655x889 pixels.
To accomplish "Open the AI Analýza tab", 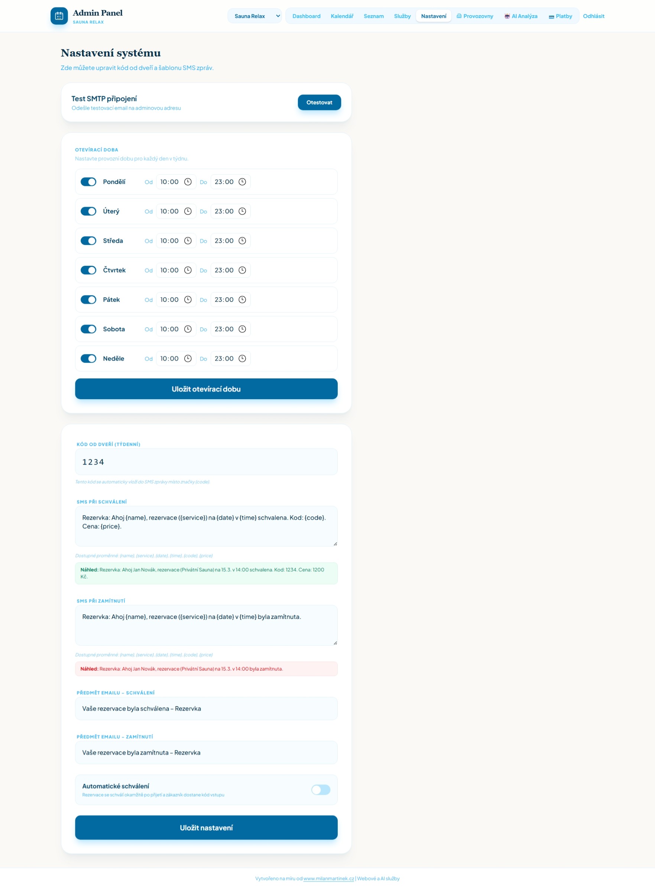I will pos(521,16).
